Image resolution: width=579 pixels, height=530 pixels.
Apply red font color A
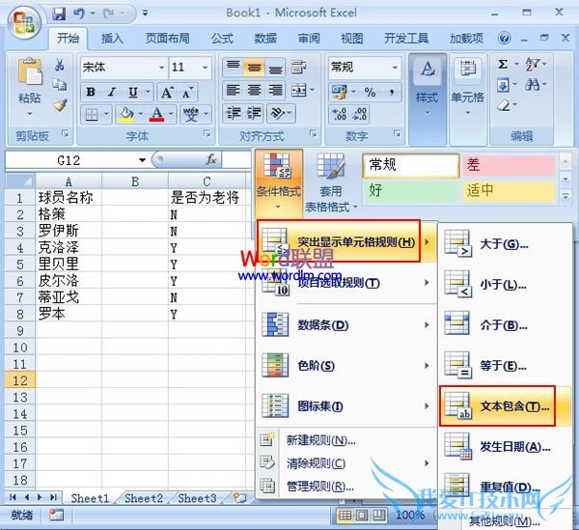point(157,114)
